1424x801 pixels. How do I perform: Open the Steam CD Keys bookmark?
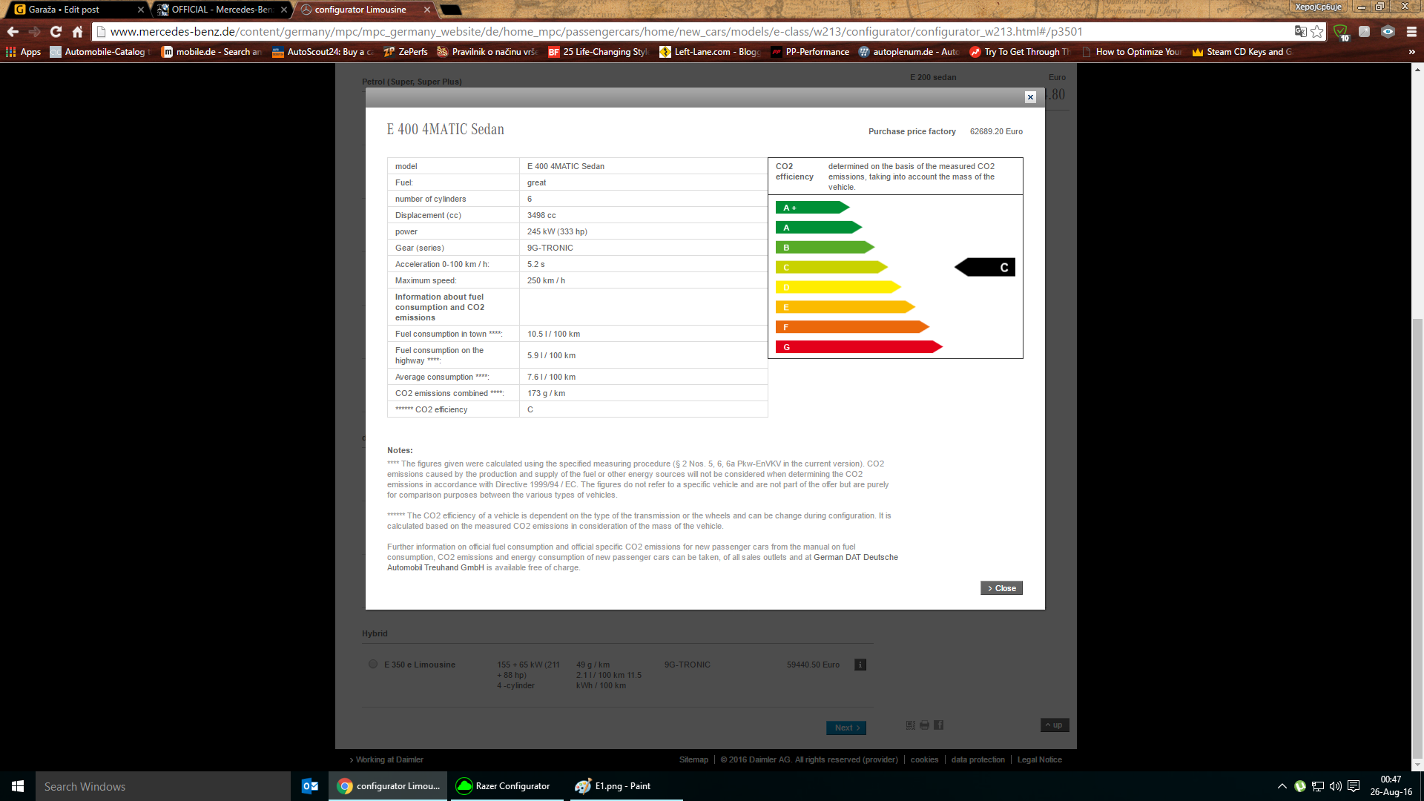[1242, 52]
